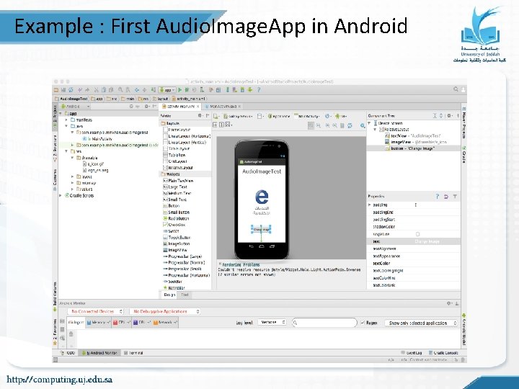
Task: Click the designer refresh icon
Action: point(350,125)
